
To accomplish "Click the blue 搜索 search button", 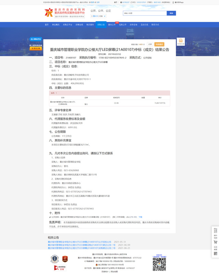I will pos(171,13).
